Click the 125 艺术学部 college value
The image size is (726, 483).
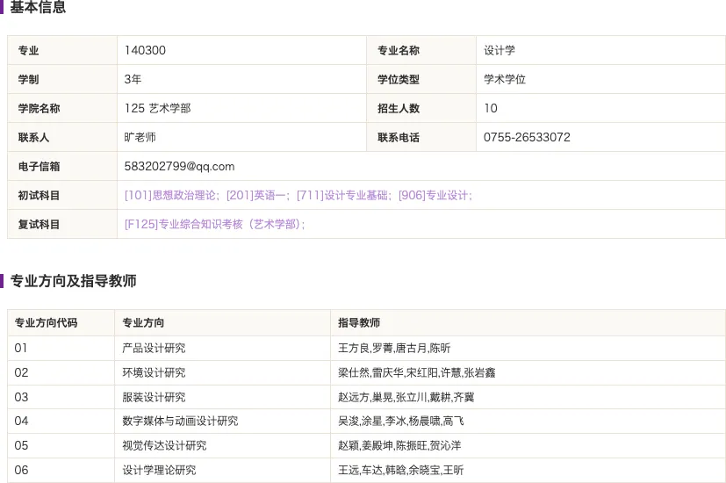tap(157, 108)
